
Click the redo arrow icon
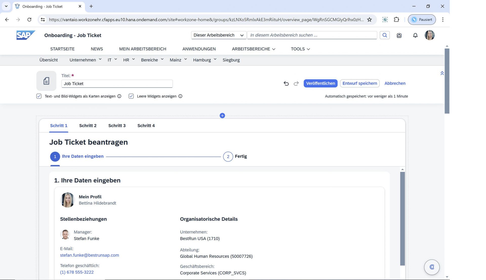point(296,83)
